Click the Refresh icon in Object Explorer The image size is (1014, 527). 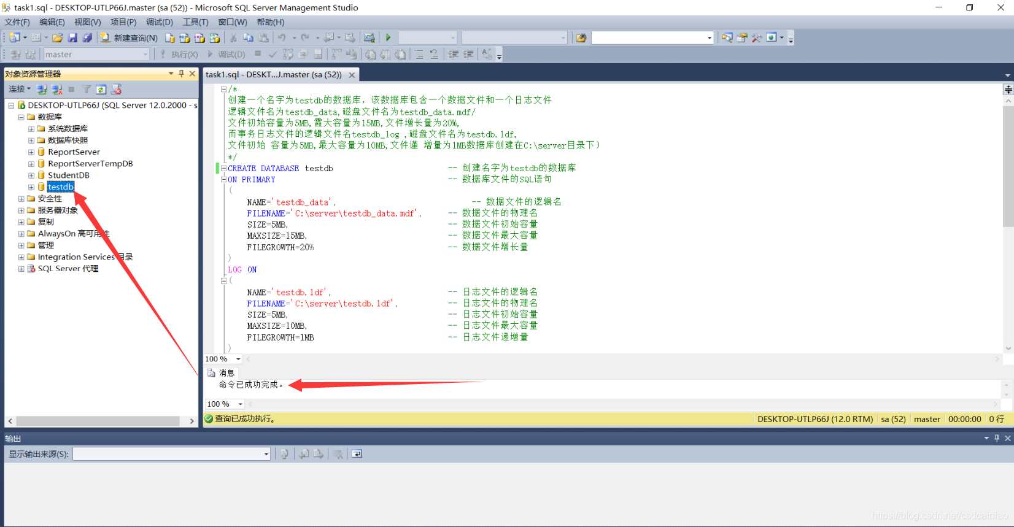[101, 89]
